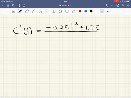Select the Shapes tool

coord(40,11)
